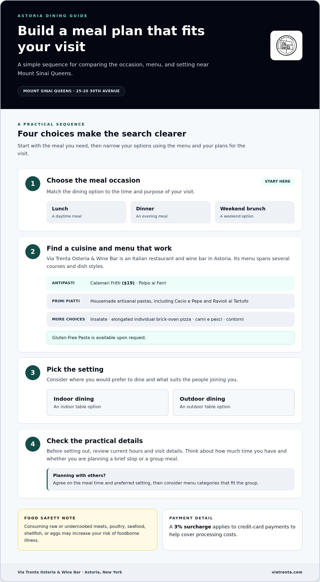Click the Food Safety Note card

[x=87, y=530]
